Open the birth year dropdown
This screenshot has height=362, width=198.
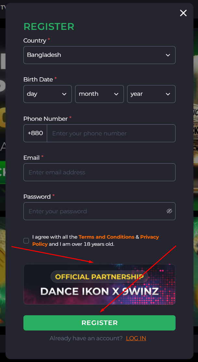[151, 94]
